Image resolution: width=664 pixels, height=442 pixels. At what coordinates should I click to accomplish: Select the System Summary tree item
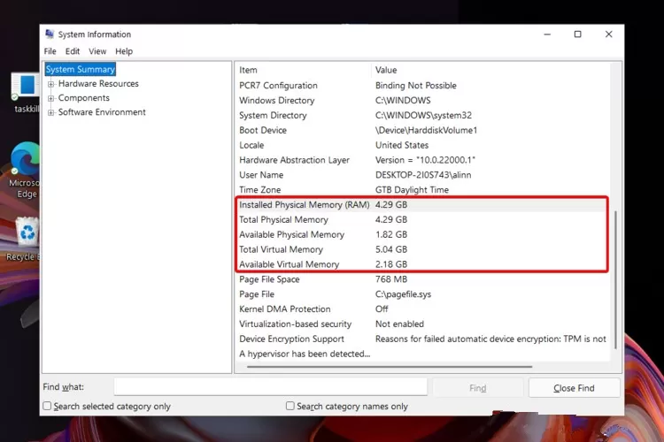(80, 69)
